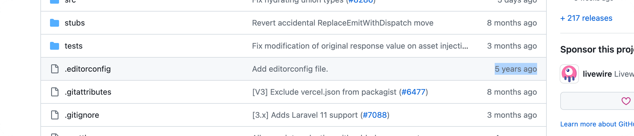Open the .gitignore file
This screenshot has width=634, height=136.
(82, 115)
